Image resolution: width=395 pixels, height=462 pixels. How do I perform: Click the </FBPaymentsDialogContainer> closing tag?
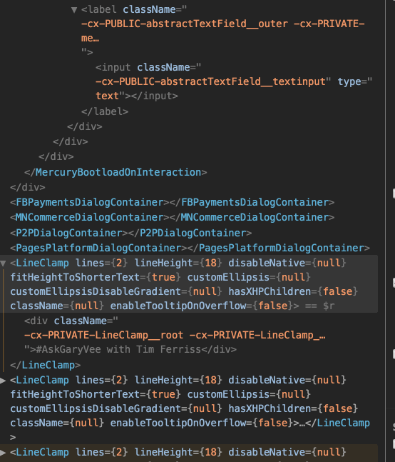(x=252, y=202)
